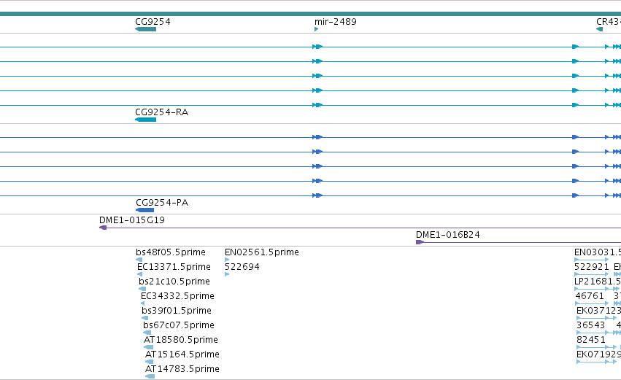This screenshot has width=621, height=380.
Task: Click the CG9254-PA feature bar
Action: point(145,210)
